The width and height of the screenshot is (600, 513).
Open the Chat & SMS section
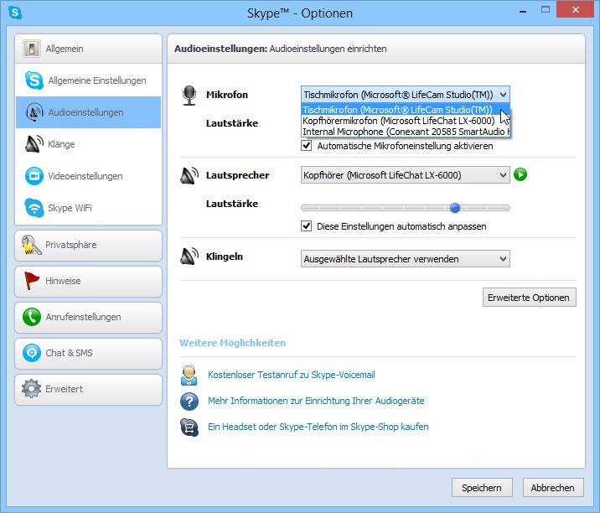click(69, 353)
